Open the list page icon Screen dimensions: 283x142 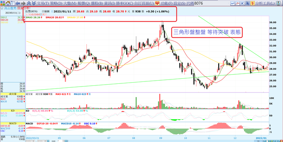click(13, 3)
